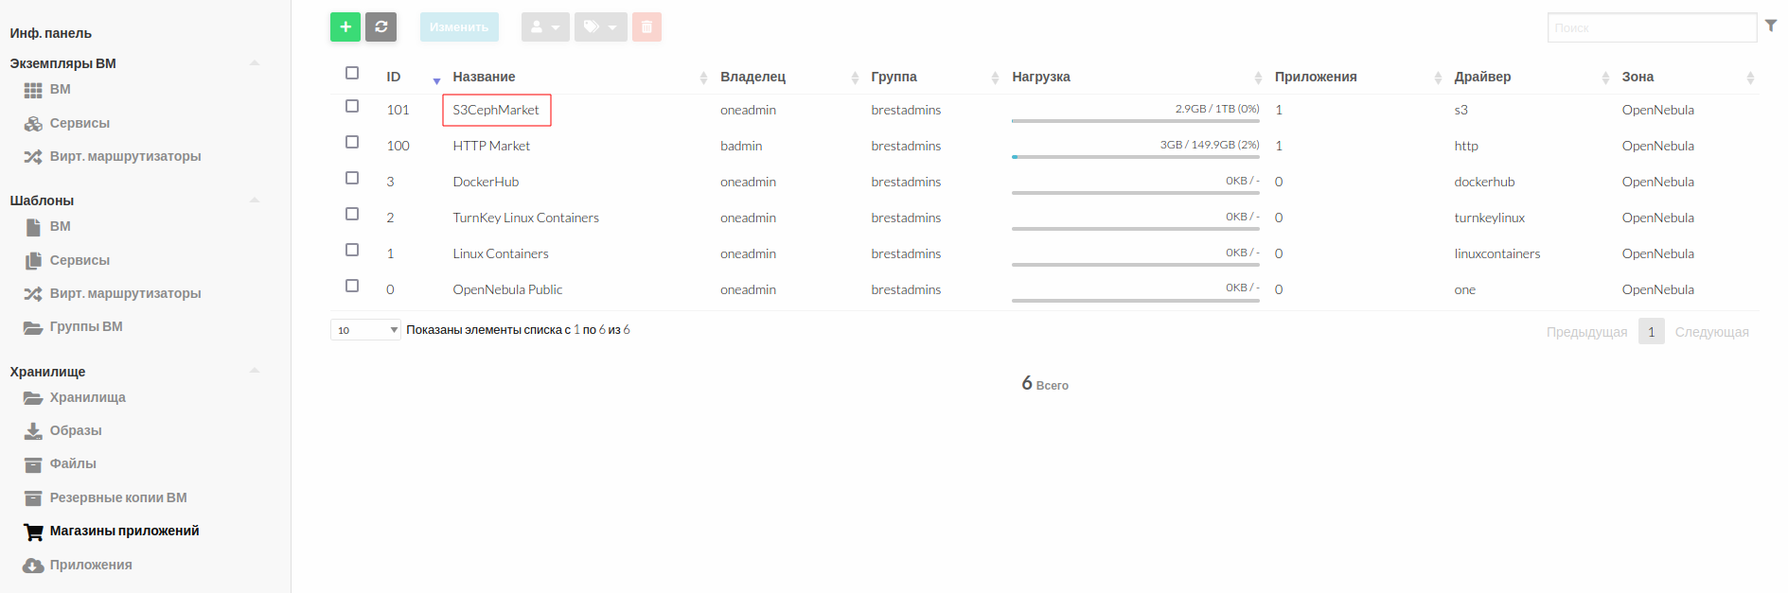Open TurnKey Linux Containers marketplace

point(526,218)
